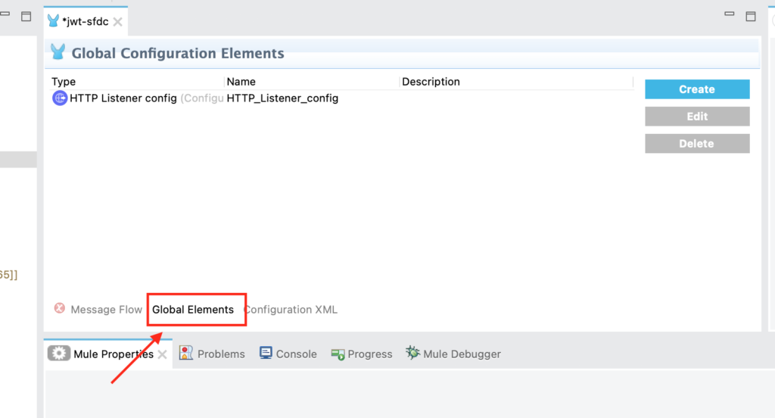Click the Message Flow error icon
The width and height of the screenshot is (775, 418).
[60, 309]
